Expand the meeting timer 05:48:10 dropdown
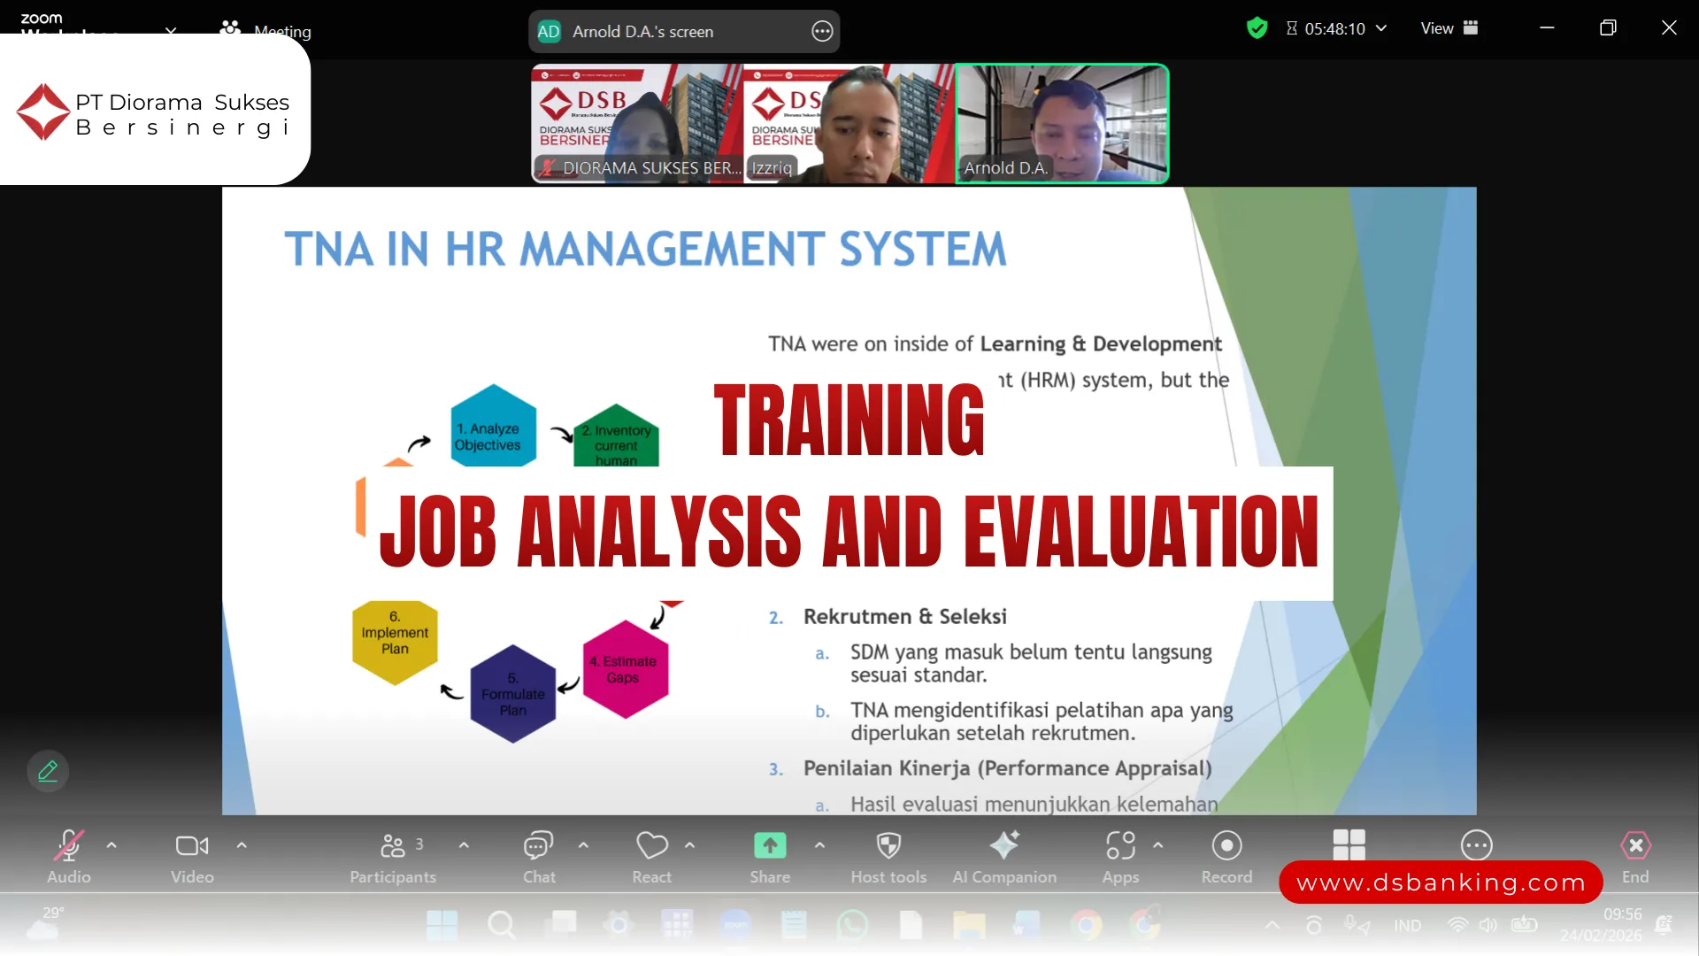Image resolution: width=1699 pixels, height=956 pixels. tap(1382, 28)
